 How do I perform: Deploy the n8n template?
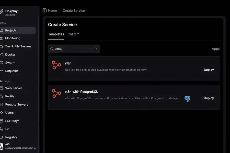(x=209, y=70)
